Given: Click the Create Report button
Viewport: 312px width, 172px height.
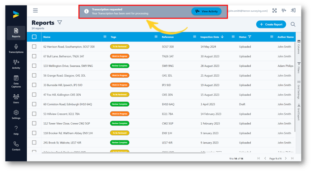Looking at the screenshot, I should click(271, 24).
